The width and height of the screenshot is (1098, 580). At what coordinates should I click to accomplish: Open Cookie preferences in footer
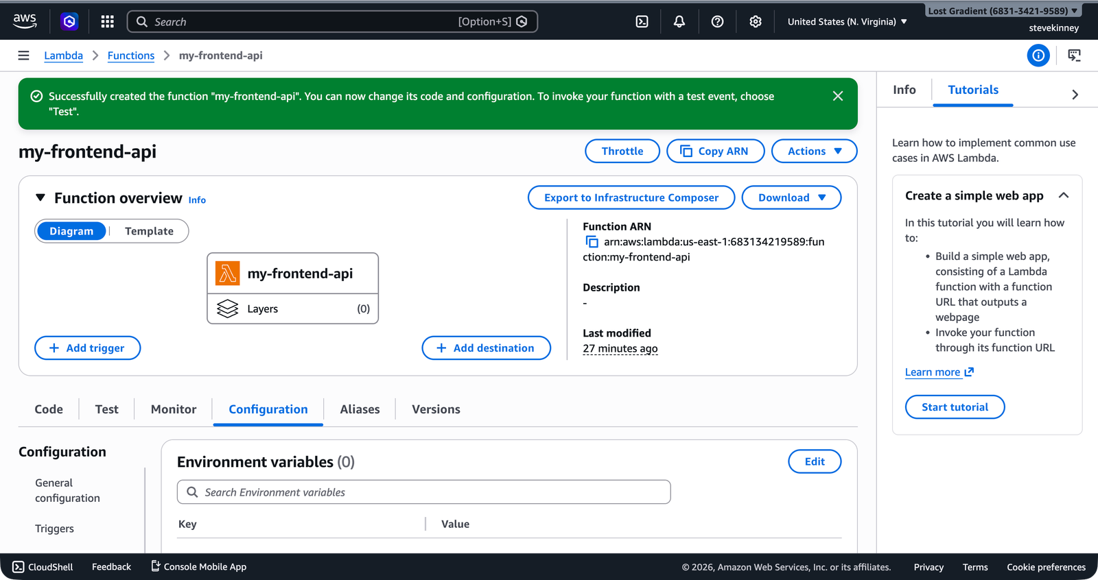click(x=1046, y=567)
